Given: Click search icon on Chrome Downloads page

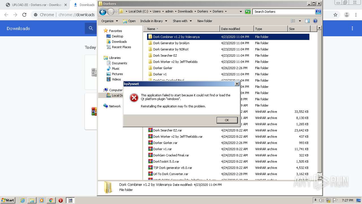Looking at the screenshot, I should pyautogui.click(x=91, y=28).
